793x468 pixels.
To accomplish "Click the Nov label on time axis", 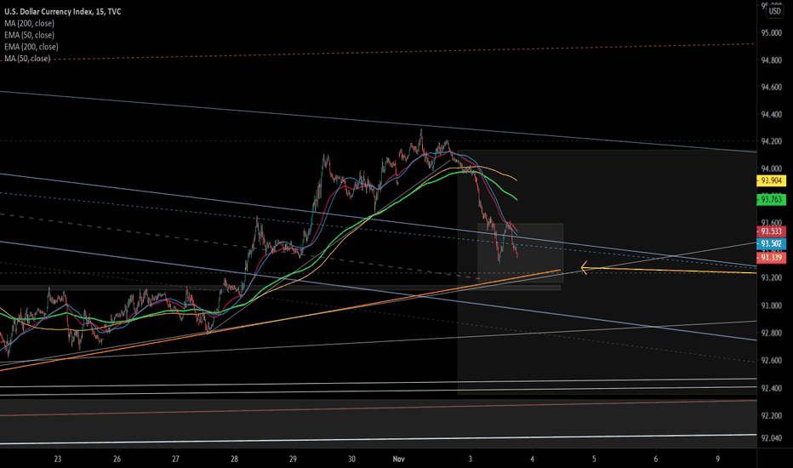I will tap(399, 459).
